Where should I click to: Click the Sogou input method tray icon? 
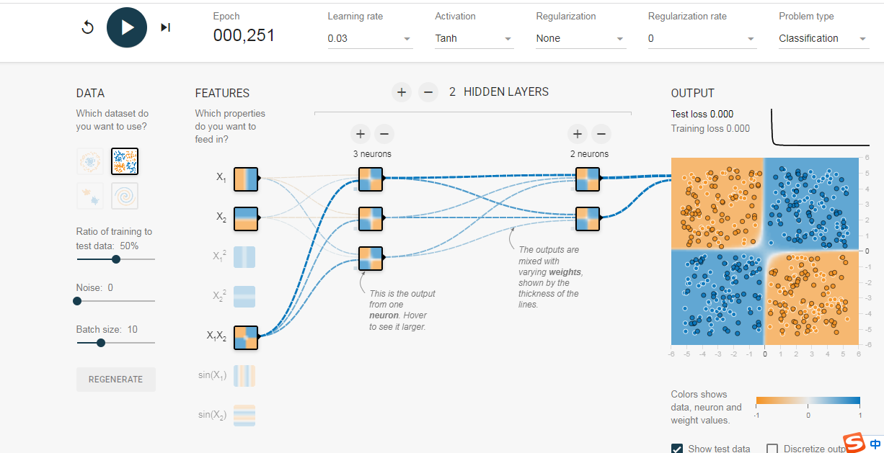(x=854, y=443)
